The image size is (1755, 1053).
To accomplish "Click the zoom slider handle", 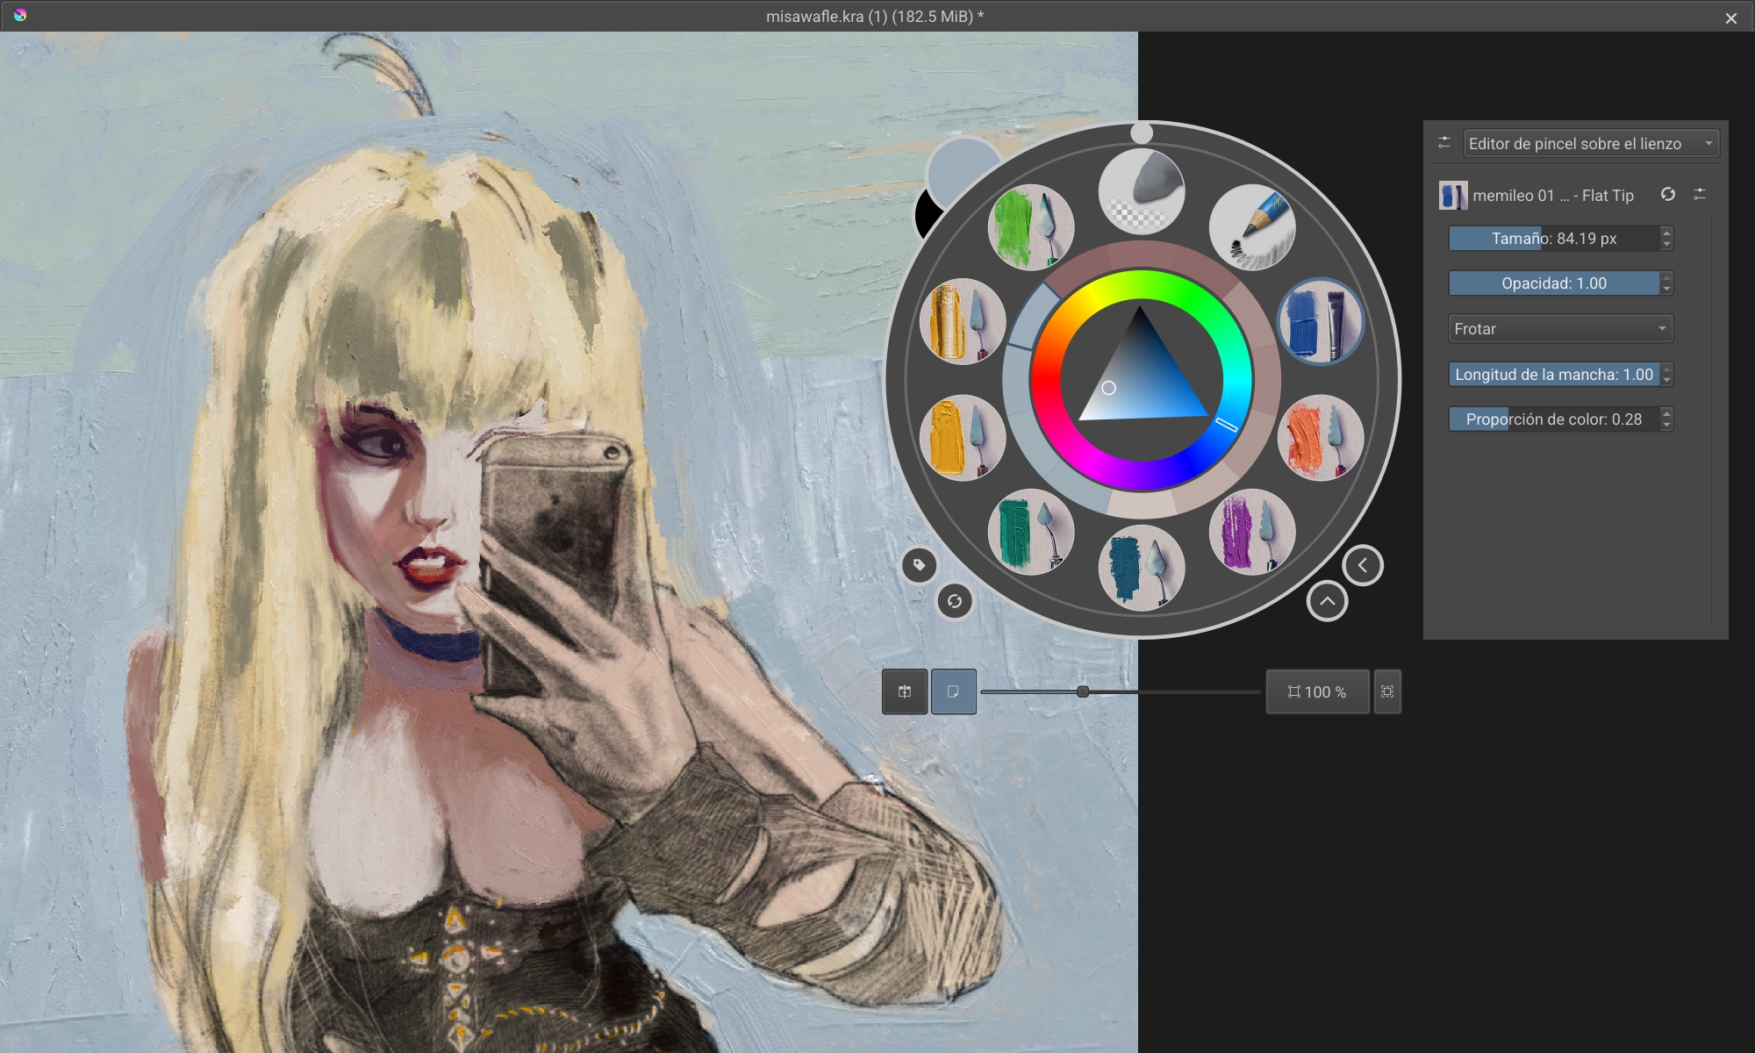I will (1083, 691).
